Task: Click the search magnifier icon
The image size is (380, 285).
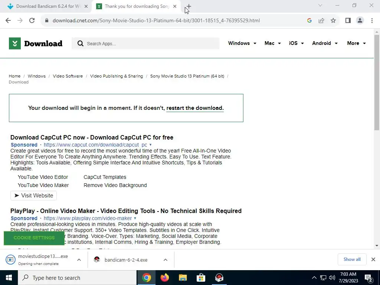Action: [x=81, y=43]
